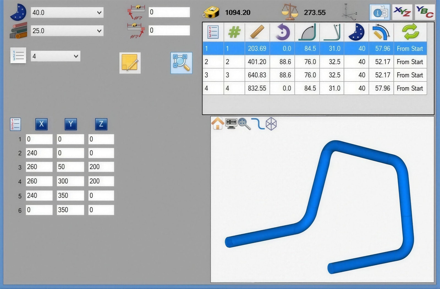The width and height of the screenshot is (440, 289).
Task: Click point 5 X field showing 240
Action: click(x=39, y=196)
